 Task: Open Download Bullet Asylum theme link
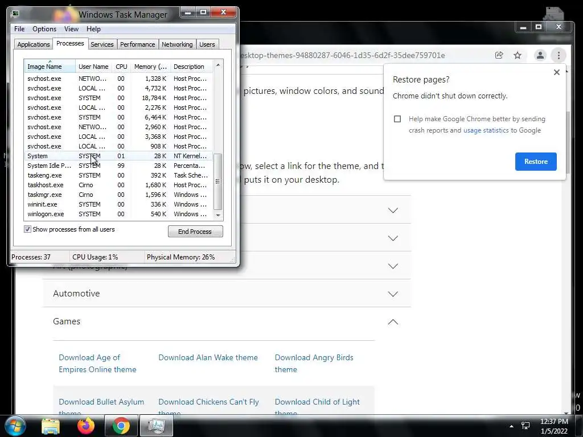[101, 407]
